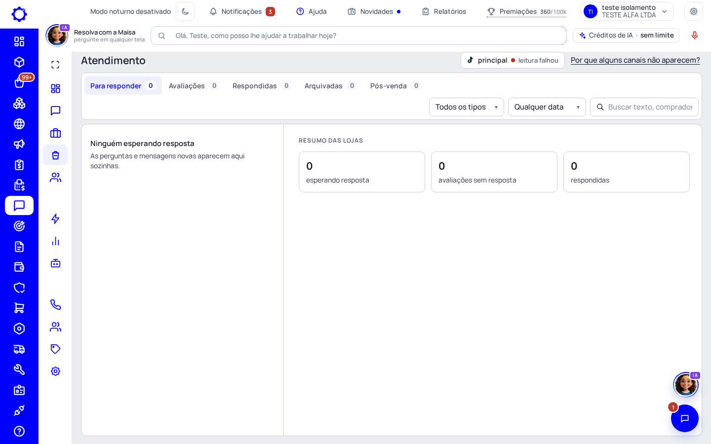Click the shield icon in the blue sidebar
The height and width of the screenshot is (444, 711).
point(19,288)
